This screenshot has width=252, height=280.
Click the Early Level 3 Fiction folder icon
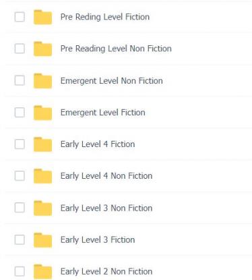click(42, 240)
